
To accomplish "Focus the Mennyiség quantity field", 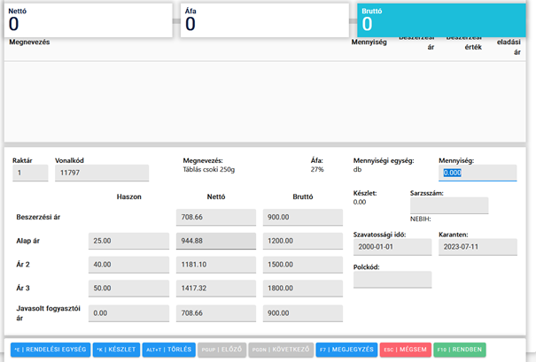I will point(478,173).
